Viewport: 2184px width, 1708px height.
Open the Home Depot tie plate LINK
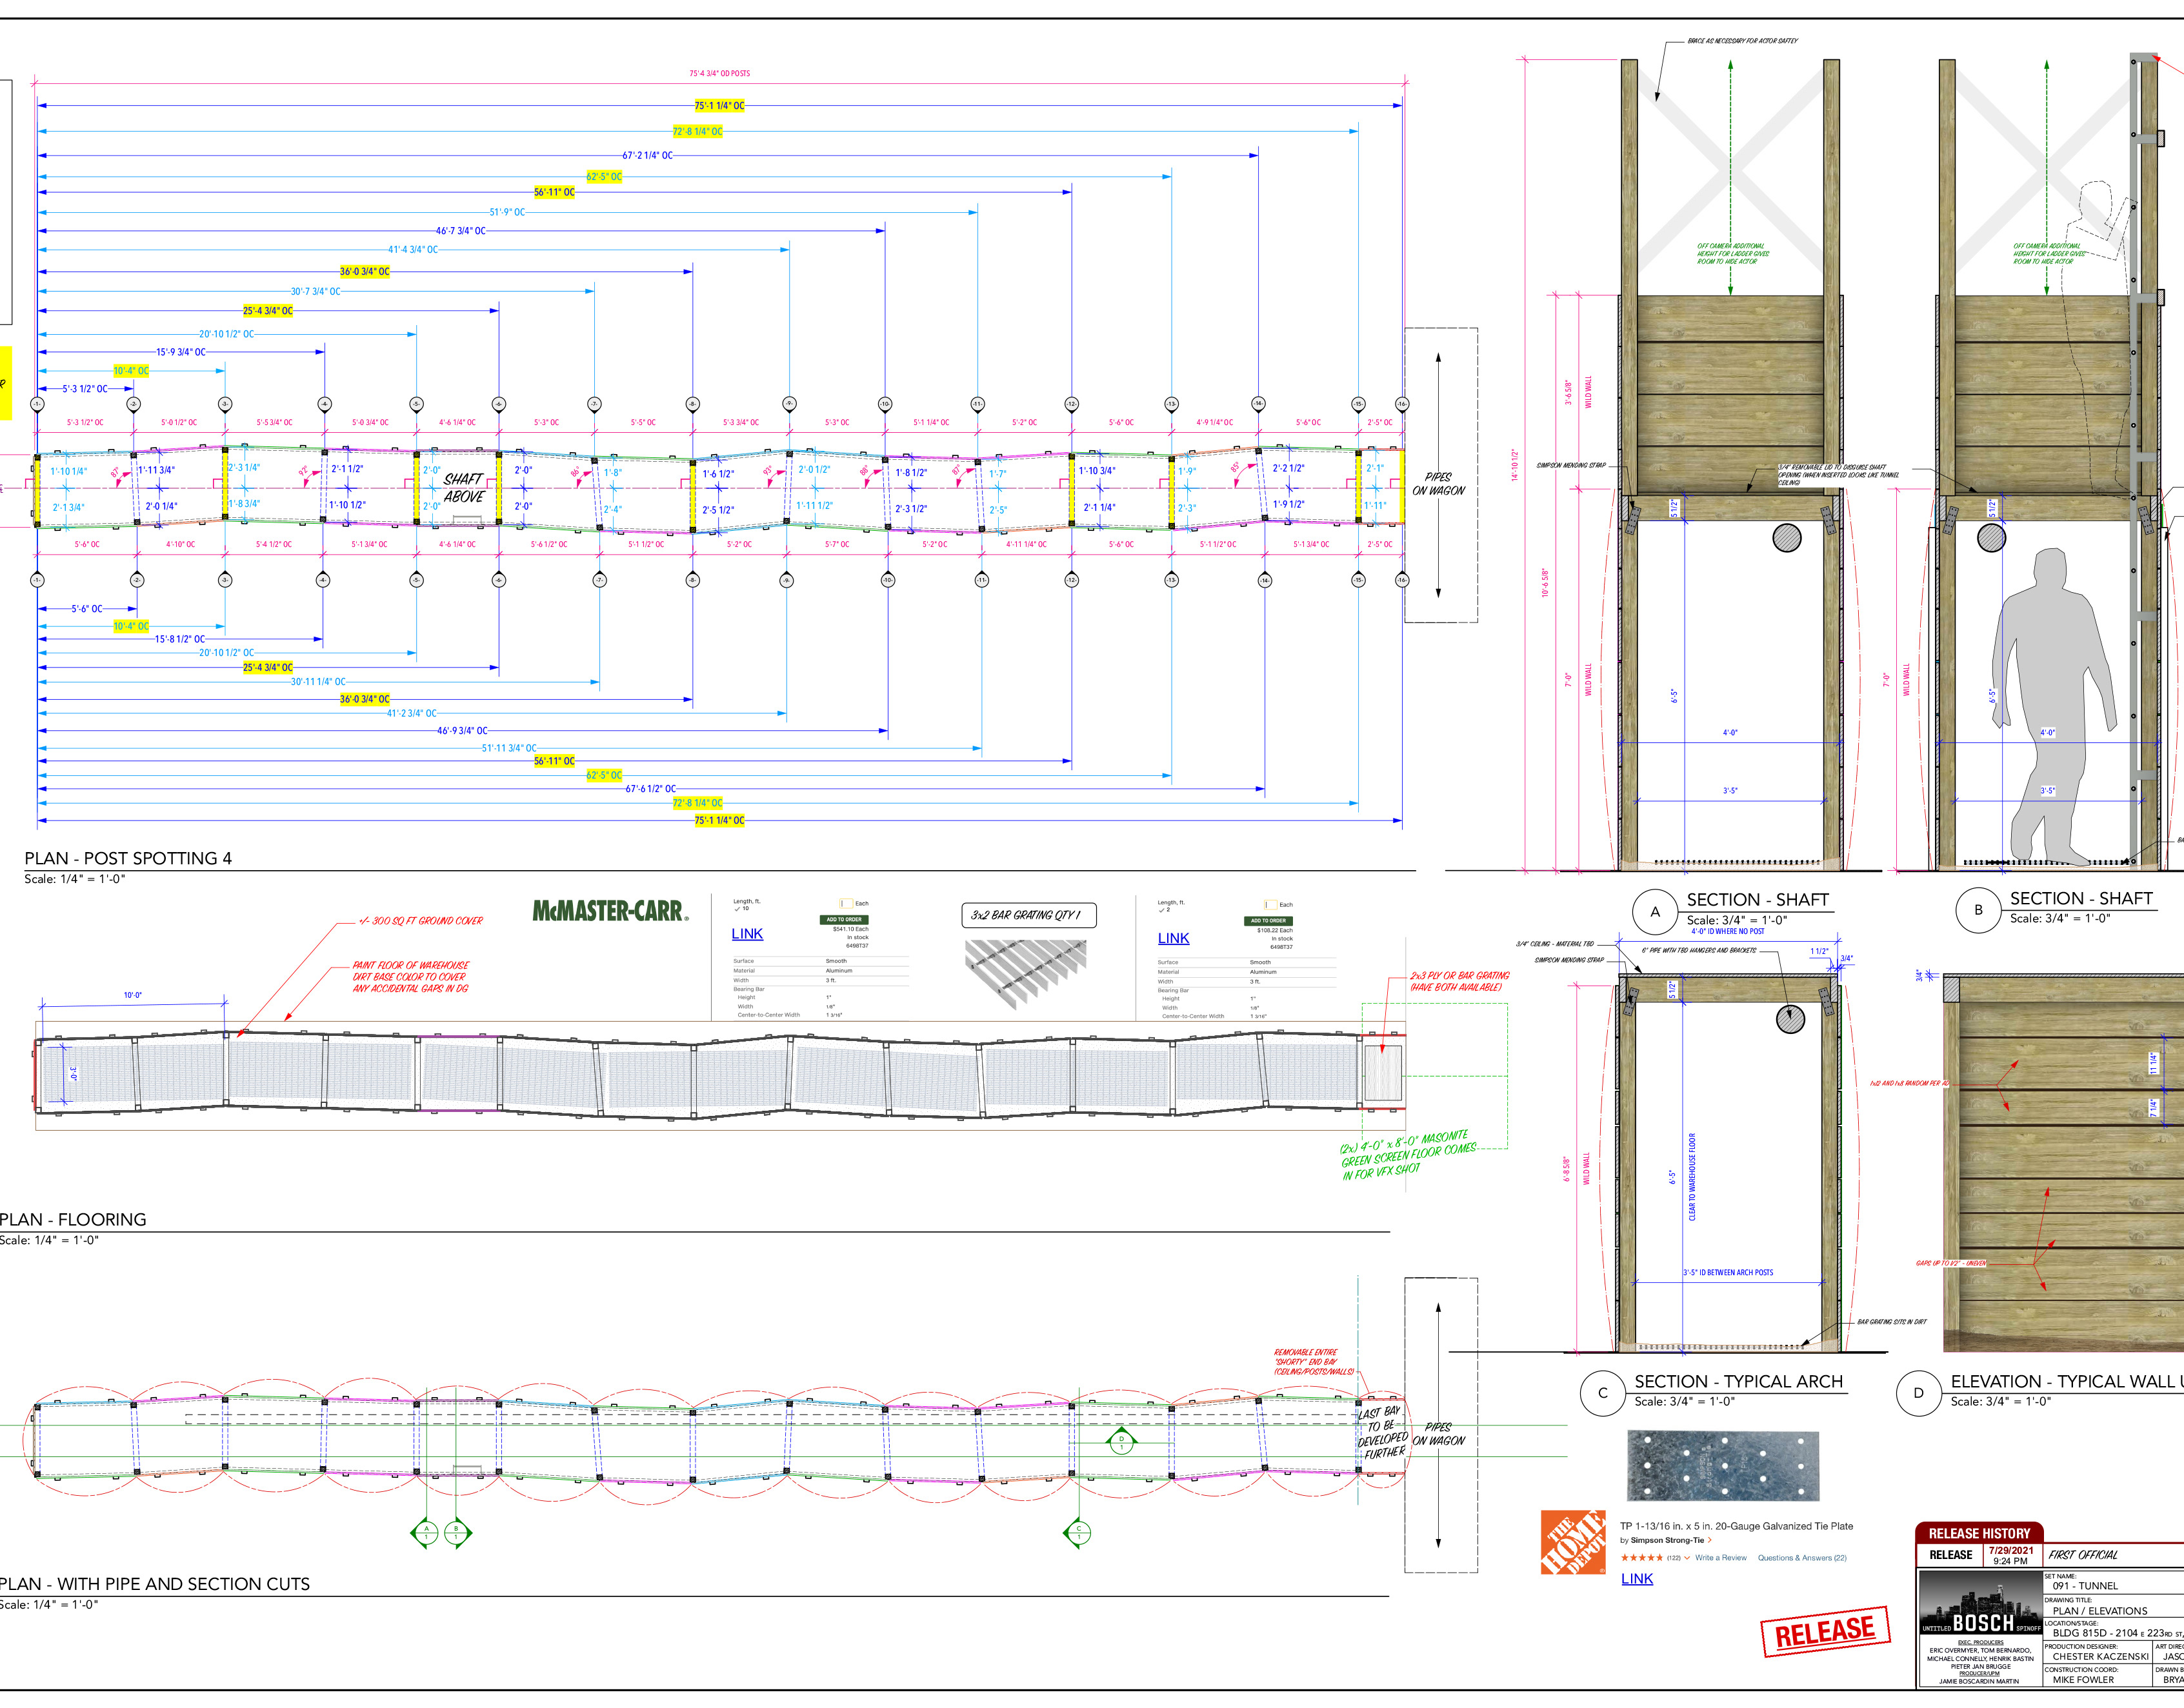click(1636, 1579)
